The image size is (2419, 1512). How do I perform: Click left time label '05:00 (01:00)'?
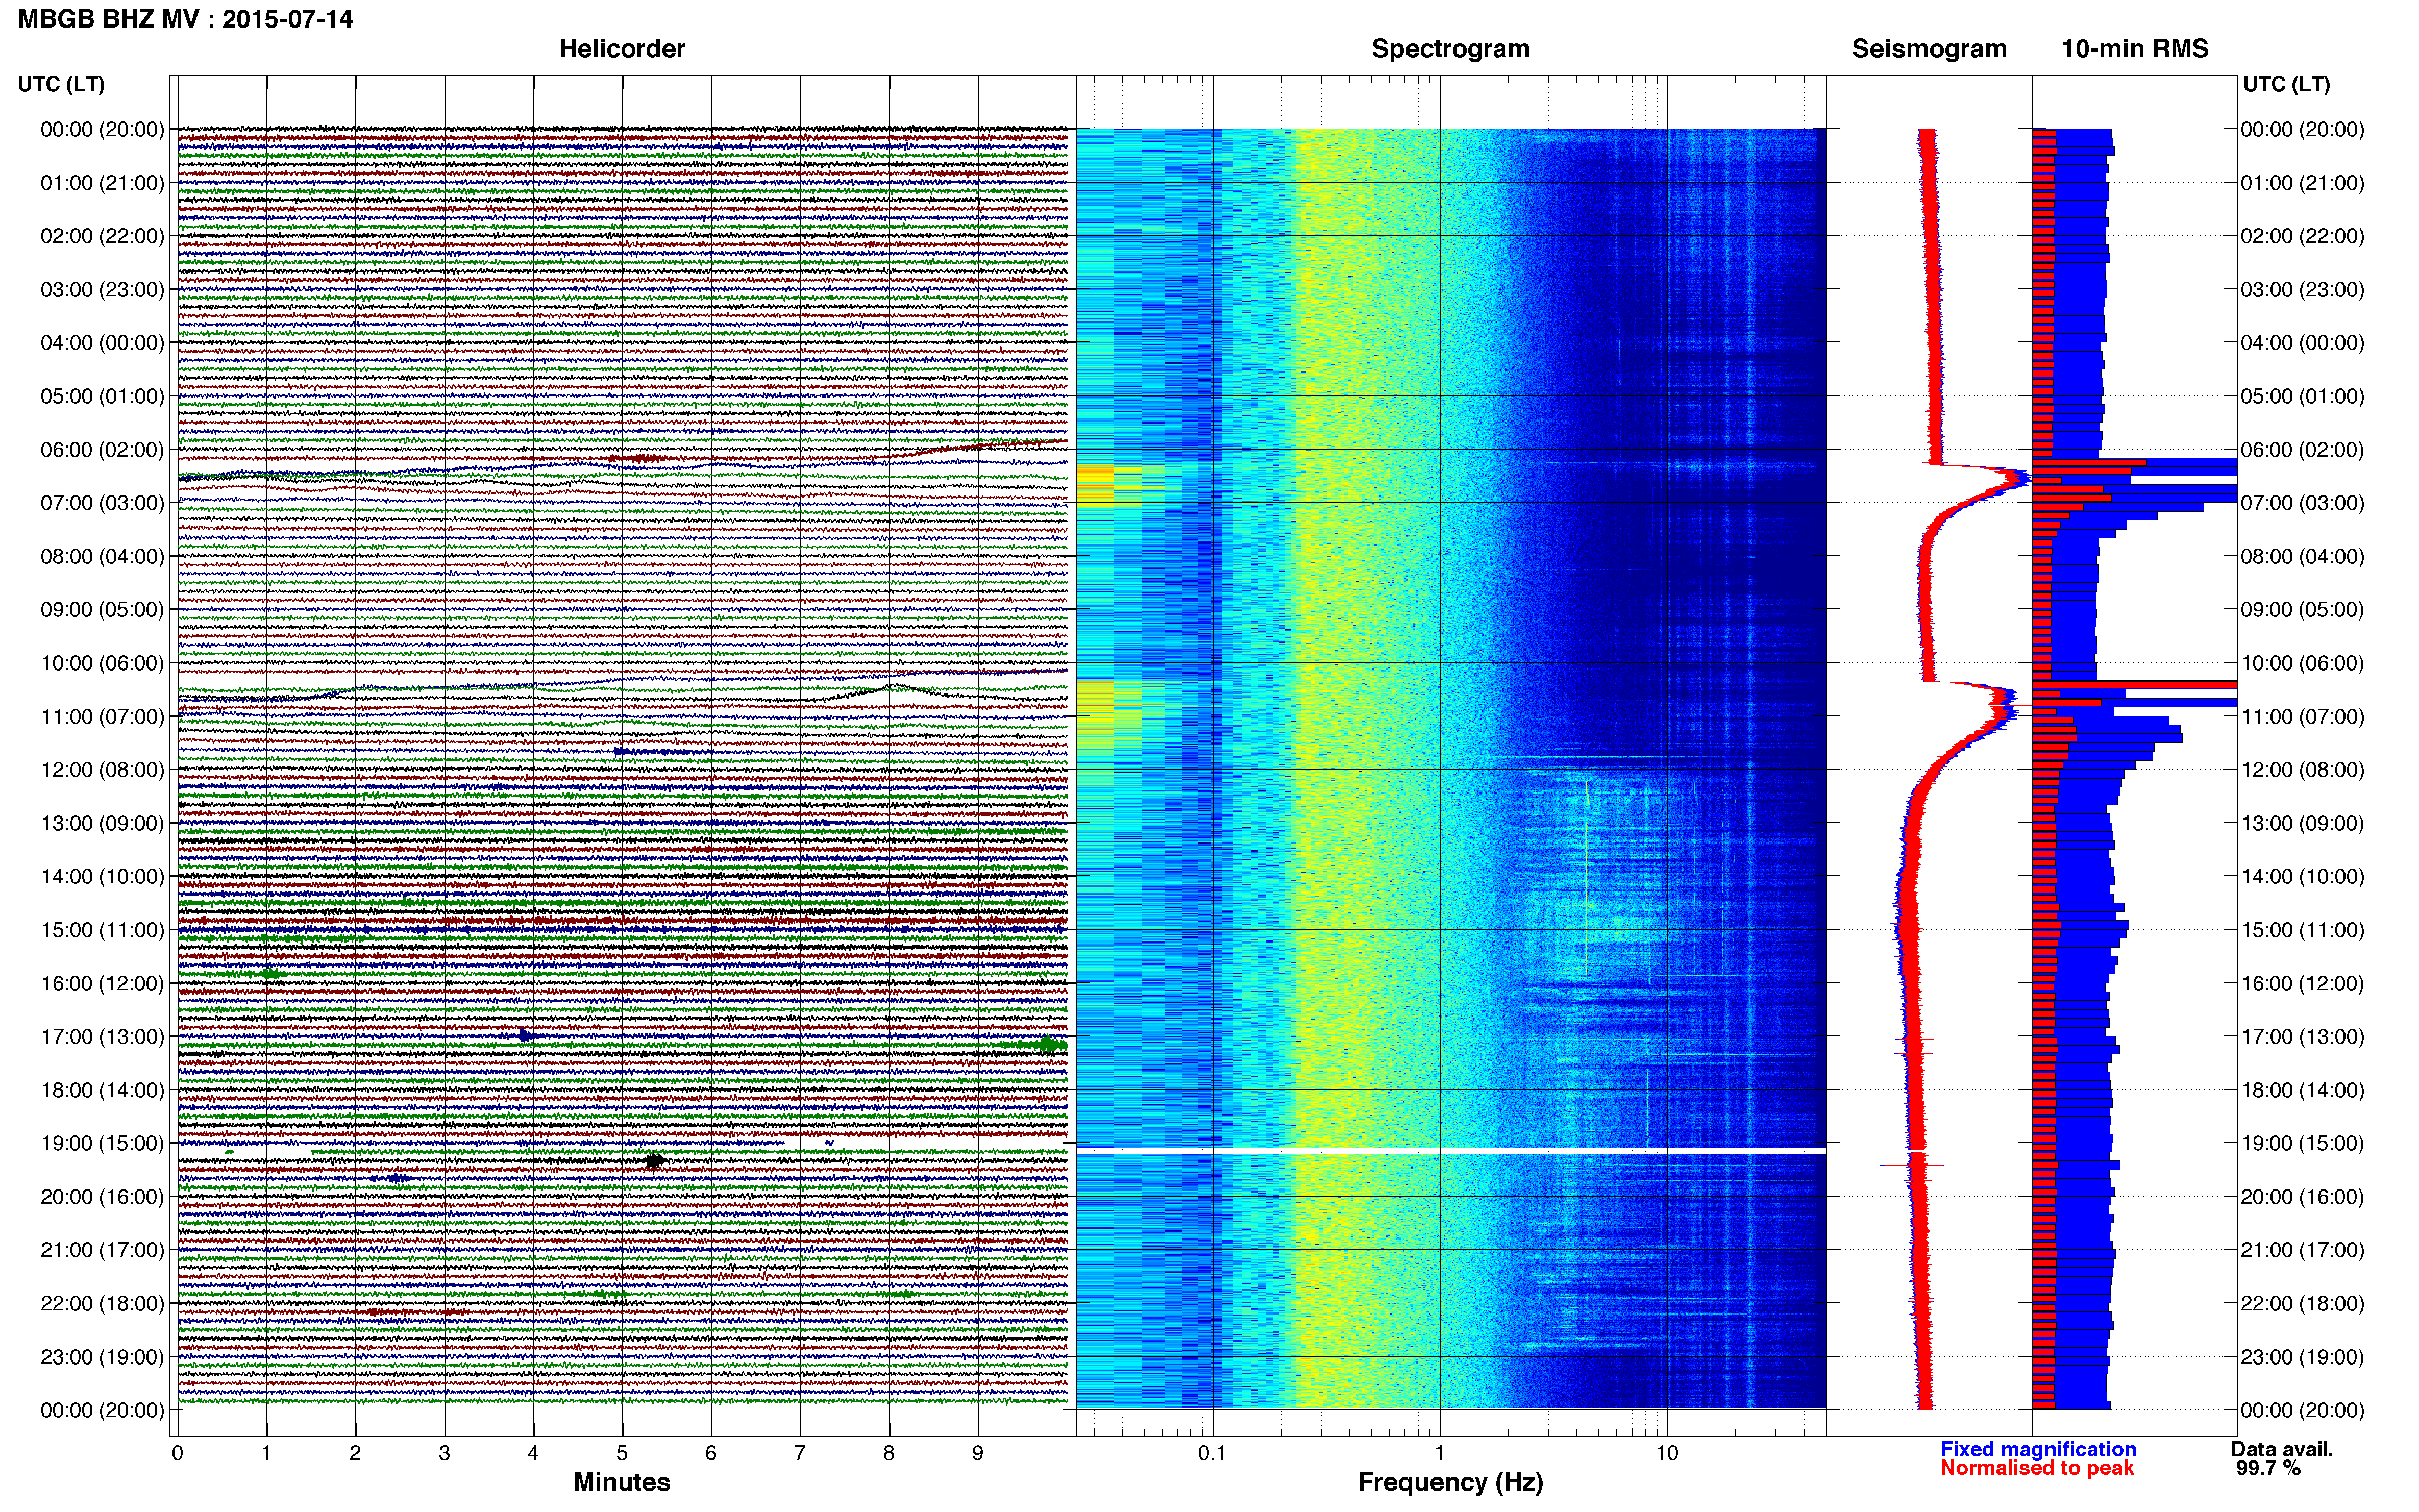102,396
